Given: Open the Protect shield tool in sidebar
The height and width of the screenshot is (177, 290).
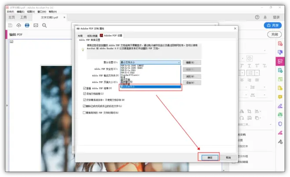Looking at the screenshot, I should [280, 124].
